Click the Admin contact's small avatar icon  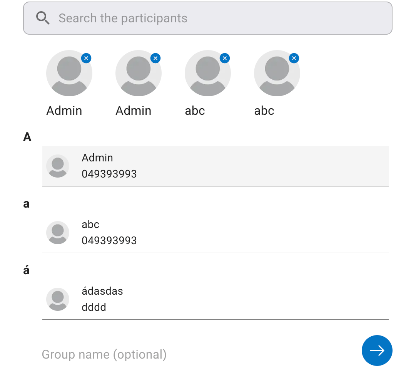tap(58, 166)
